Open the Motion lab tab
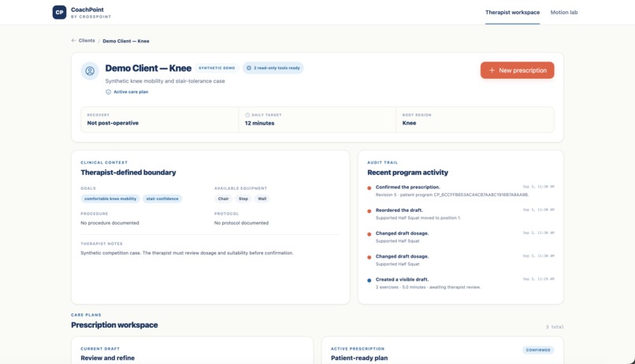The height and width of the screenshot is (364, 635). click(564, 13)
